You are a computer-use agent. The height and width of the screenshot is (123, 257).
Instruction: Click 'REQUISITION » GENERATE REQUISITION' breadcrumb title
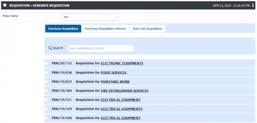click(39, 6)
